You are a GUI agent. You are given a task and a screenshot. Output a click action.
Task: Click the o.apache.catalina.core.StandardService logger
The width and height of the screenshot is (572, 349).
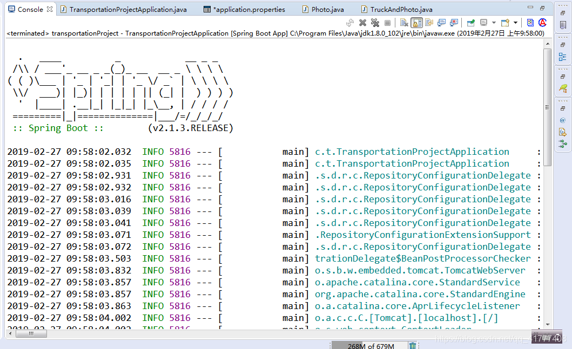418,282
